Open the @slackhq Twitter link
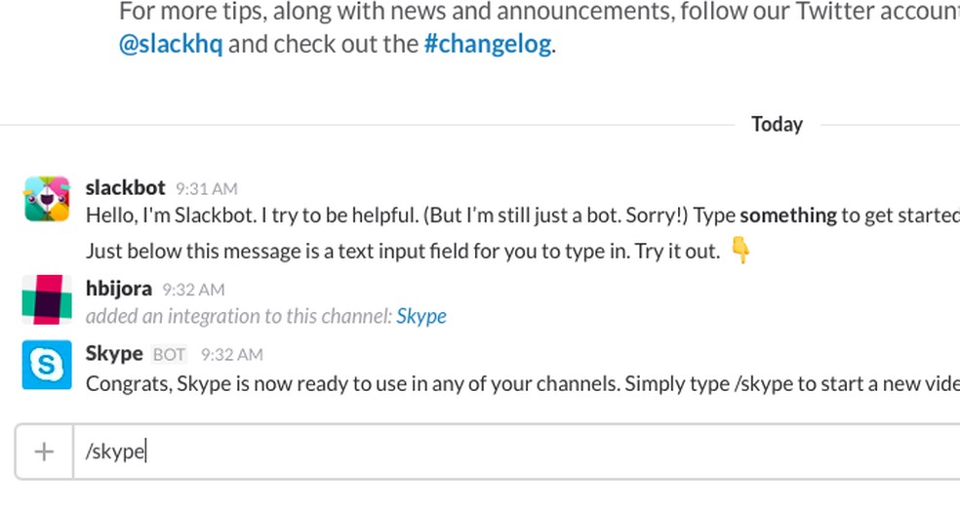 point(171,45)
